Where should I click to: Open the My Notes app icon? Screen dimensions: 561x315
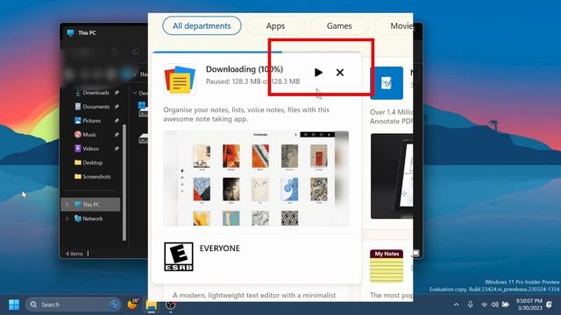point(387,266)
